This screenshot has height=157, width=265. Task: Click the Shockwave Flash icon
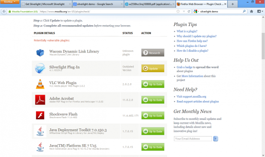(40, 115)
